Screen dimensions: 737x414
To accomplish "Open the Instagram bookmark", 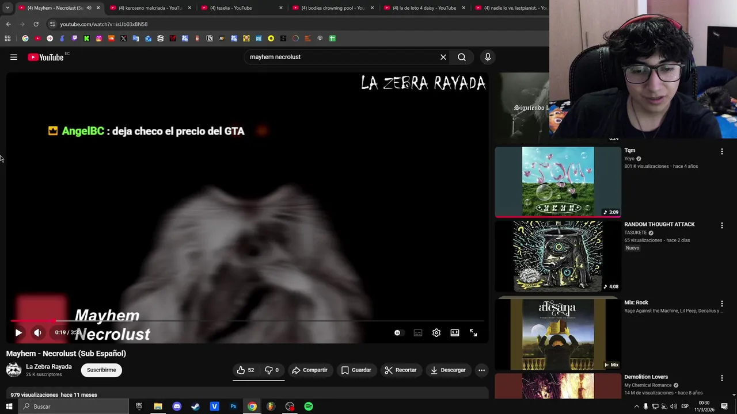I will (x=99, y=39).
